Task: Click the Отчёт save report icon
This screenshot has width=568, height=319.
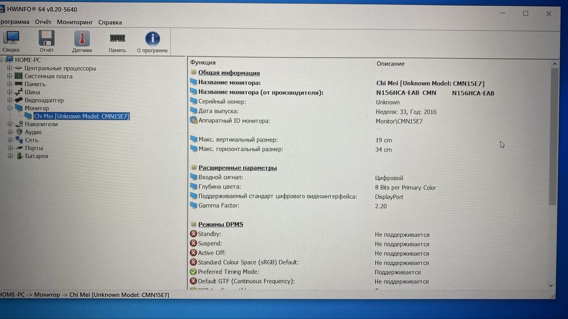Action: point(47,38)
